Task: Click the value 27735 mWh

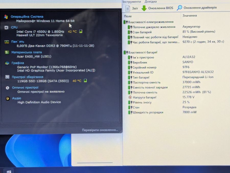Action: (191, 87)
